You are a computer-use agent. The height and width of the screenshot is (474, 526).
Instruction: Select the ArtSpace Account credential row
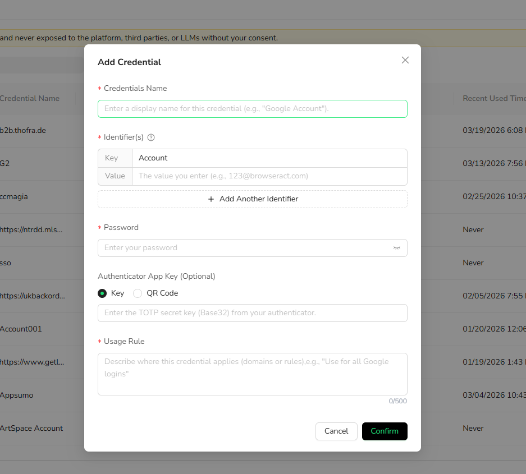(31, 429)
